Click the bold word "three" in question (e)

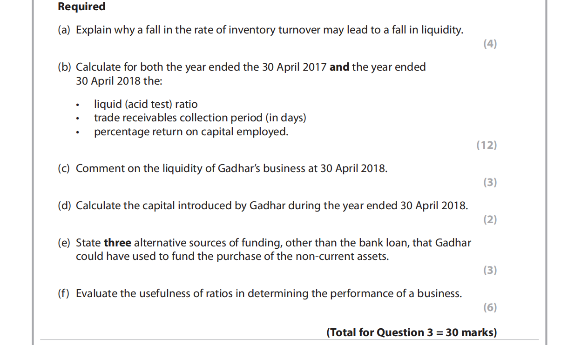[117, 243]
